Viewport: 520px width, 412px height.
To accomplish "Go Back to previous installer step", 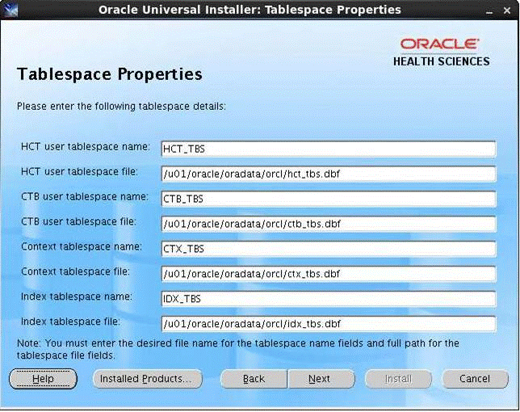I will 254,379.
